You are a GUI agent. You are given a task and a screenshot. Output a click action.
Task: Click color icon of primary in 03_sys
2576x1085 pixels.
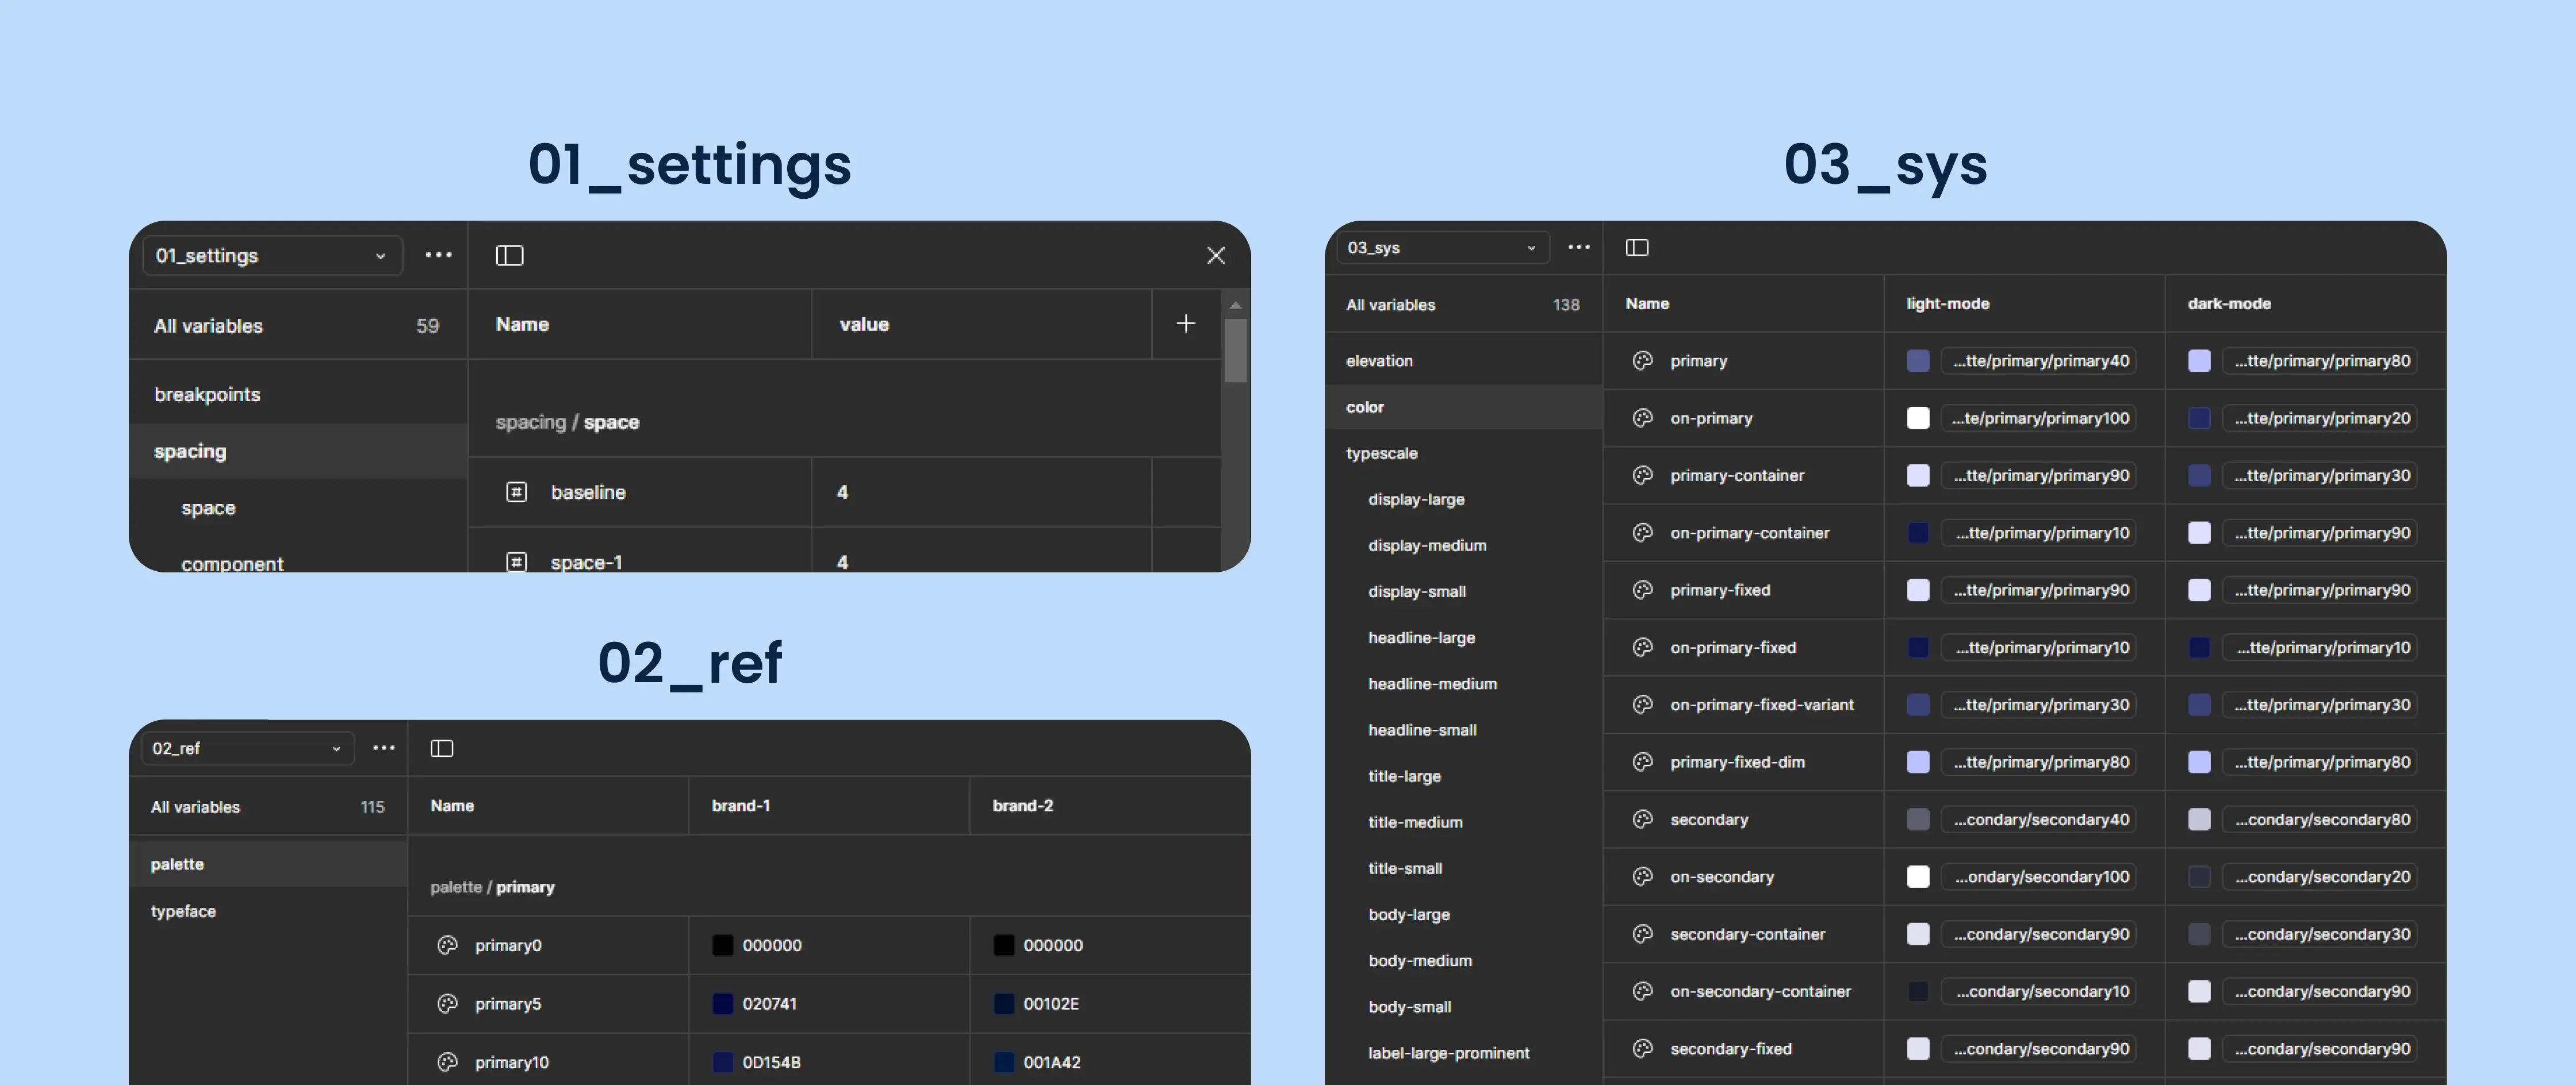pyautogui.click(x=1642, y=361)
